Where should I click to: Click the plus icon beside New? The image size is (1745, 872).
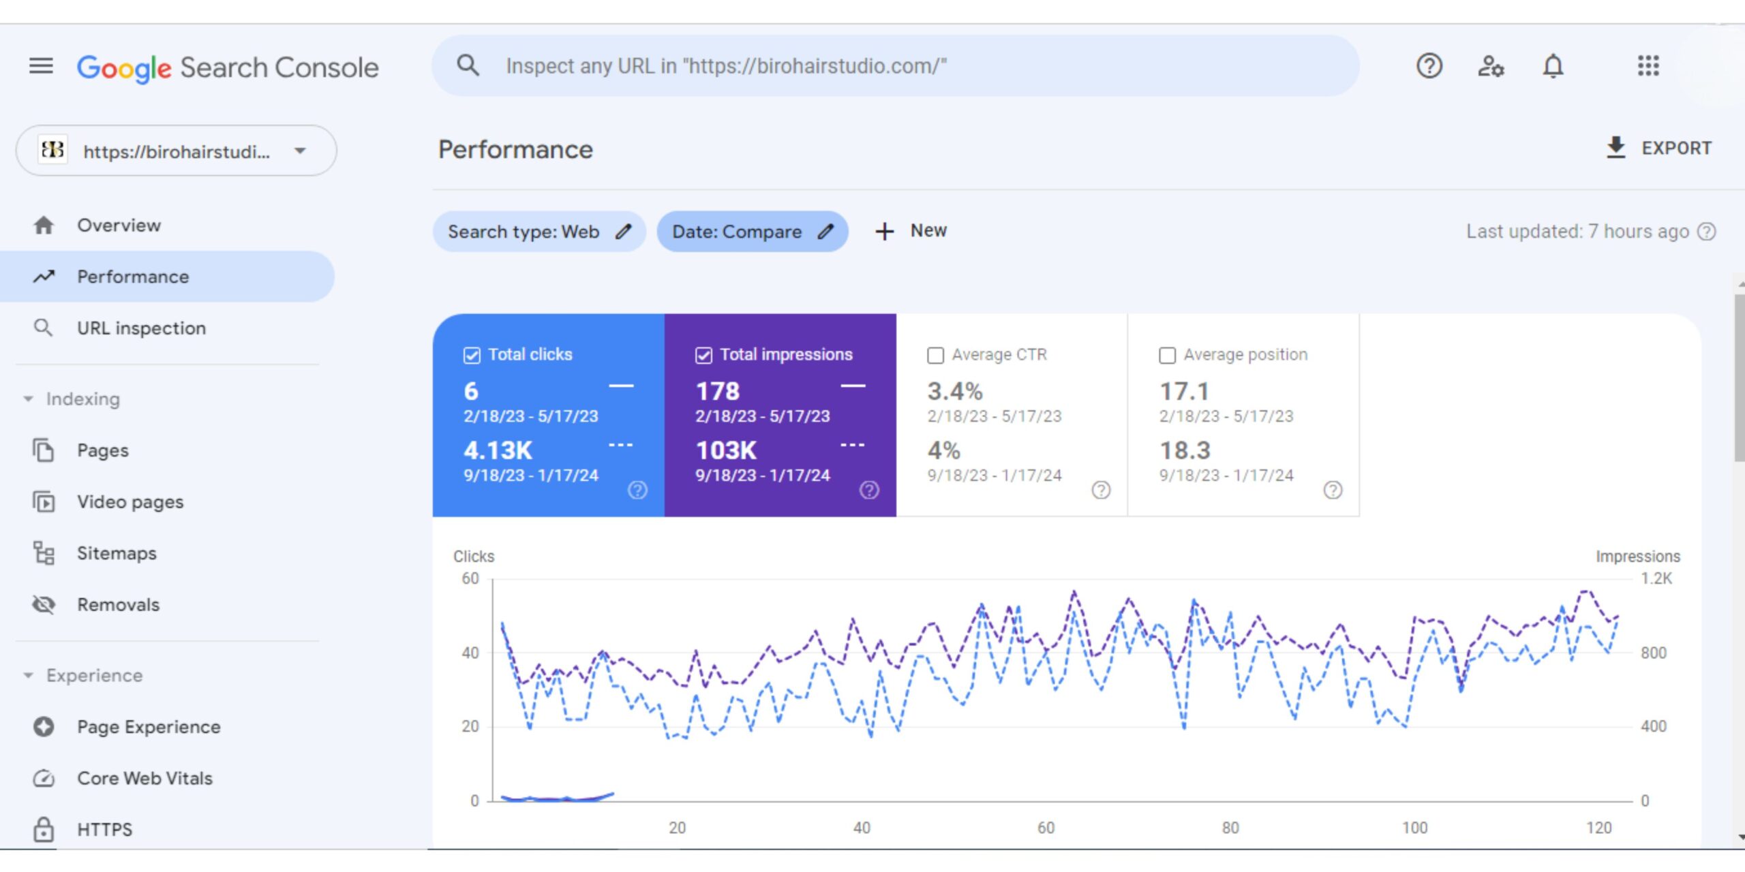(x=884, y=232)
